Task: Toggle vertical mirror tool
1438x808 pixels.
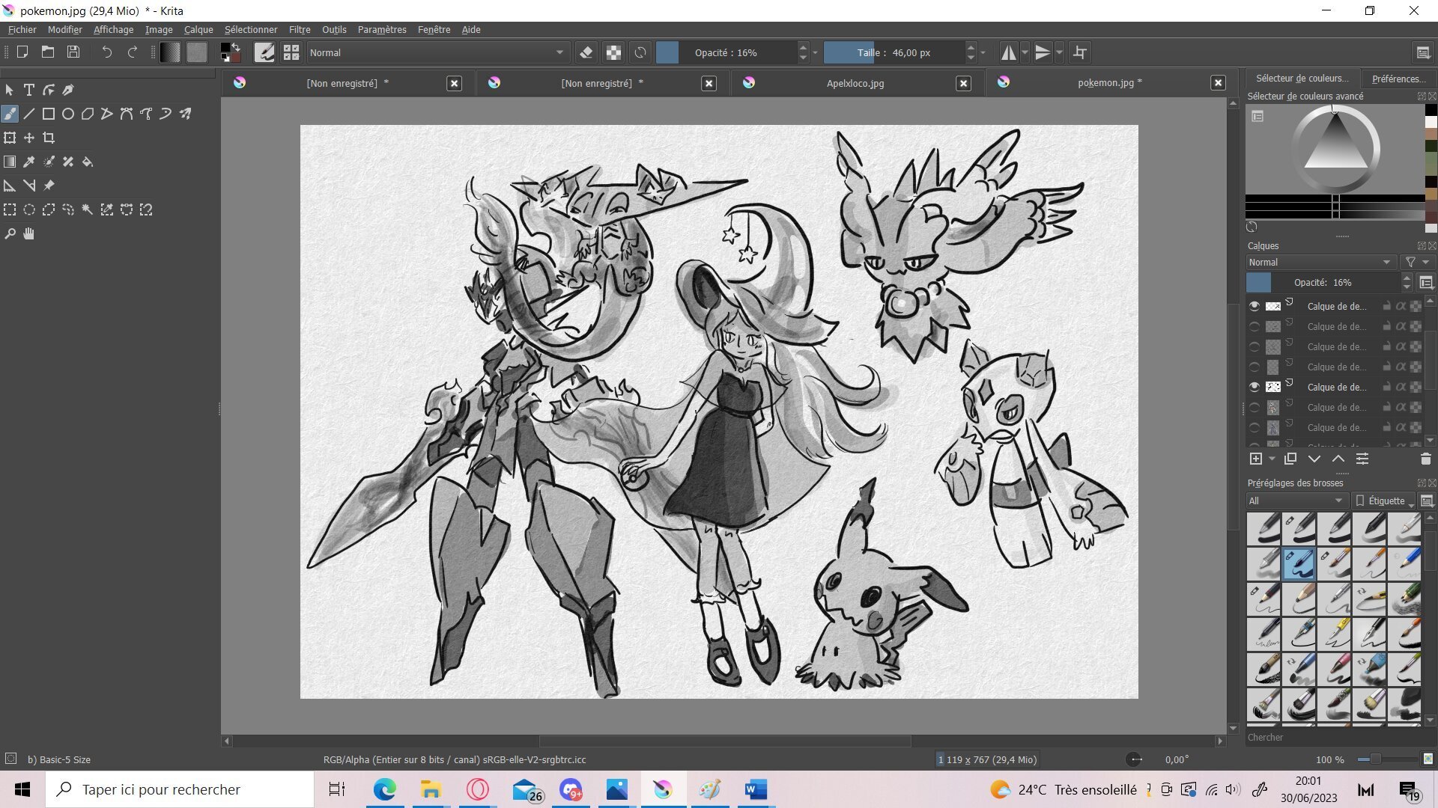Action: click(1043, 52)
